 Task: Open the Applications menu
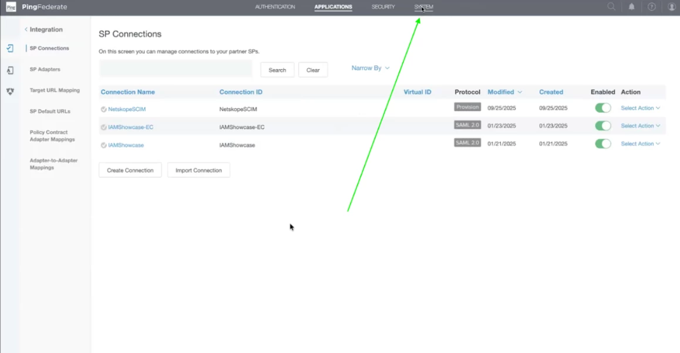(333, 7)
